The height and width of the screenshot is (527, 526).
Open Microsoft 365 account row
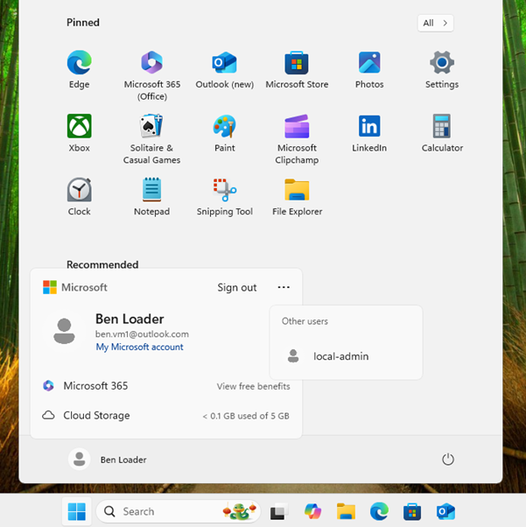pos(166,386)
